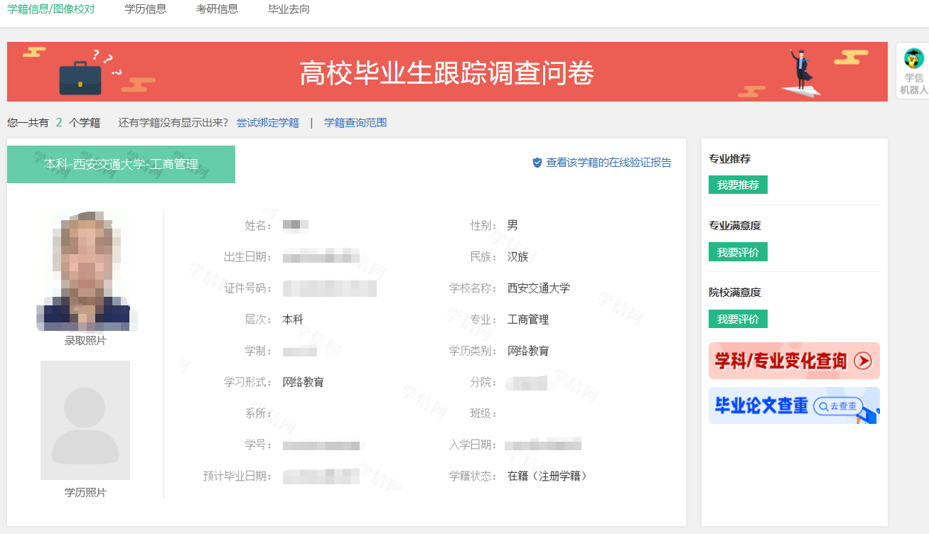Click the 学信机器人 robot icon
Viewport: 929px width, 534px height.
click(913, 59)
